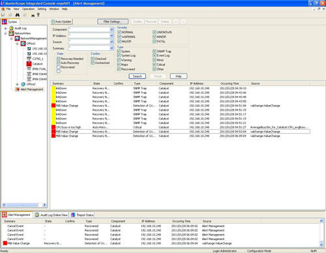Screen dimensions: 326x253
Task: Open the File menu
Action: pyautogui.click(x=8, y=9)
